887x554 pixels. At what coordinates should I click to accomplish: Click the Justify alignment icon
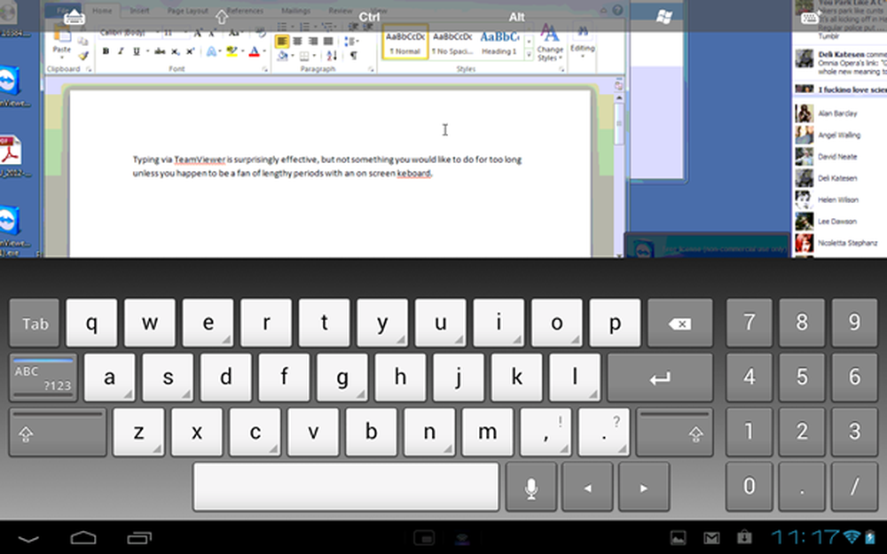coord(328,42)
